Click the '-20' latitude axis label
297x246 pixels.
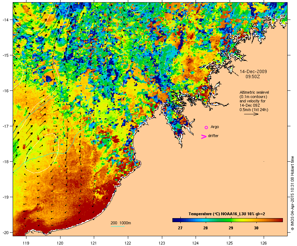(5, 232)
